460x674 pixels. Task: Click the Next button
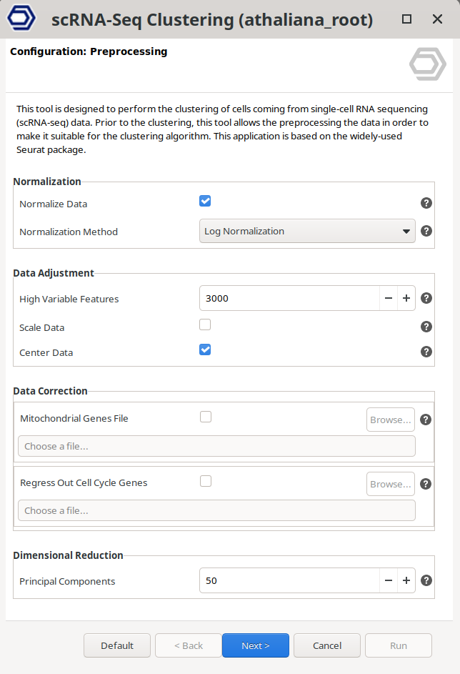pyautogui.click(x=256, y=645)
